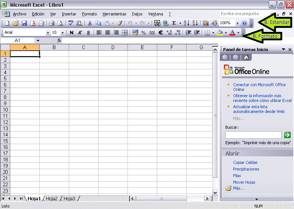294x209 pixels.
Task: Open the Edición menu
Action: point(38,14)
